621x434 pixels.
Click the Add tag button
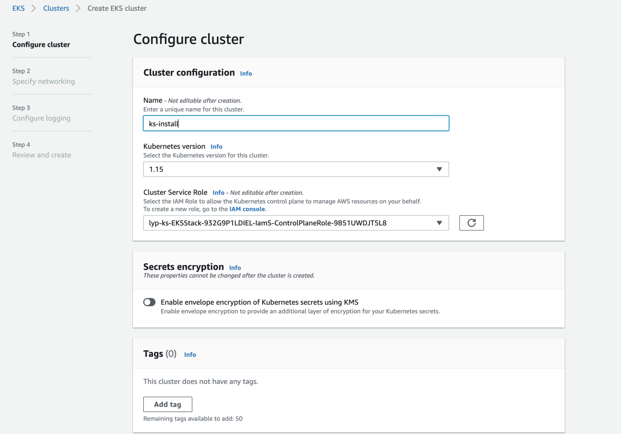[168, 404]
